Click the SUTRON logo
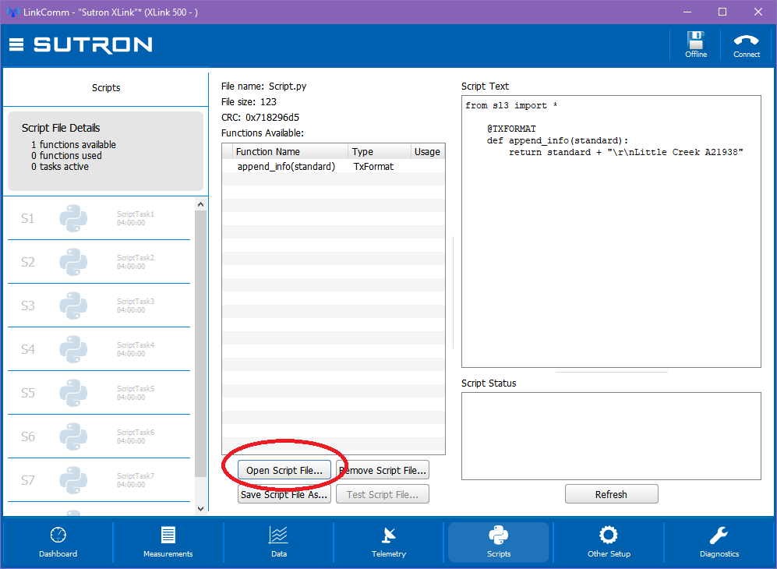 tap(94, 44)
